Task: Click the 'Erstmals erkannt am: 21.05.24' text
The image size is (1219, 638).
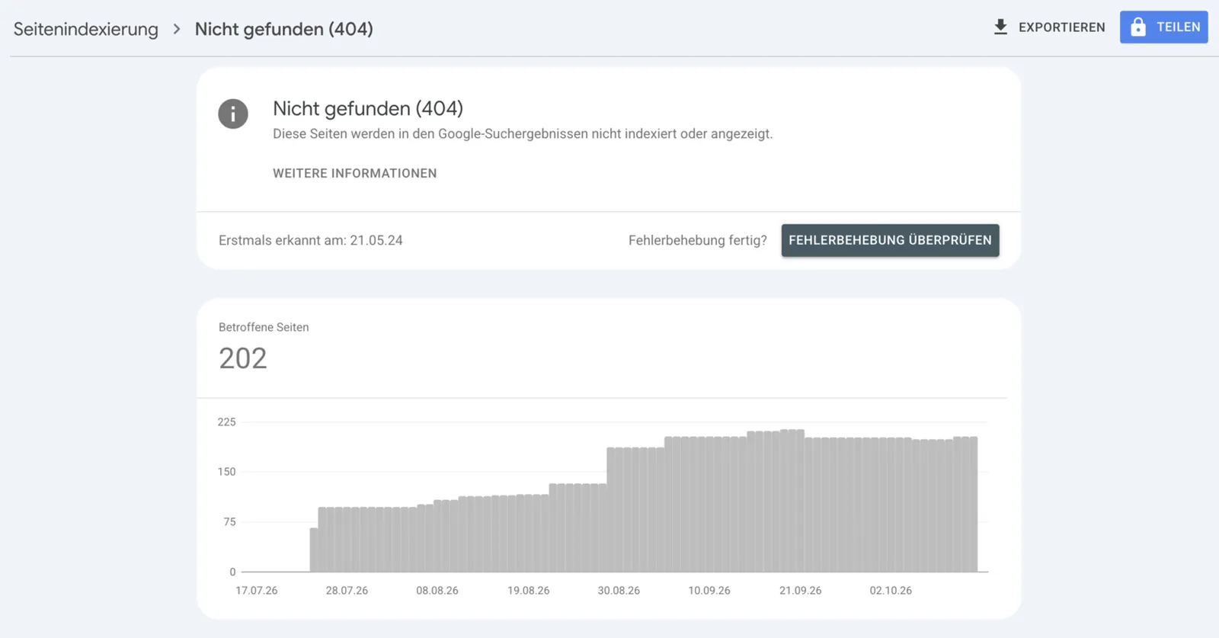Action: coord(311,240)
